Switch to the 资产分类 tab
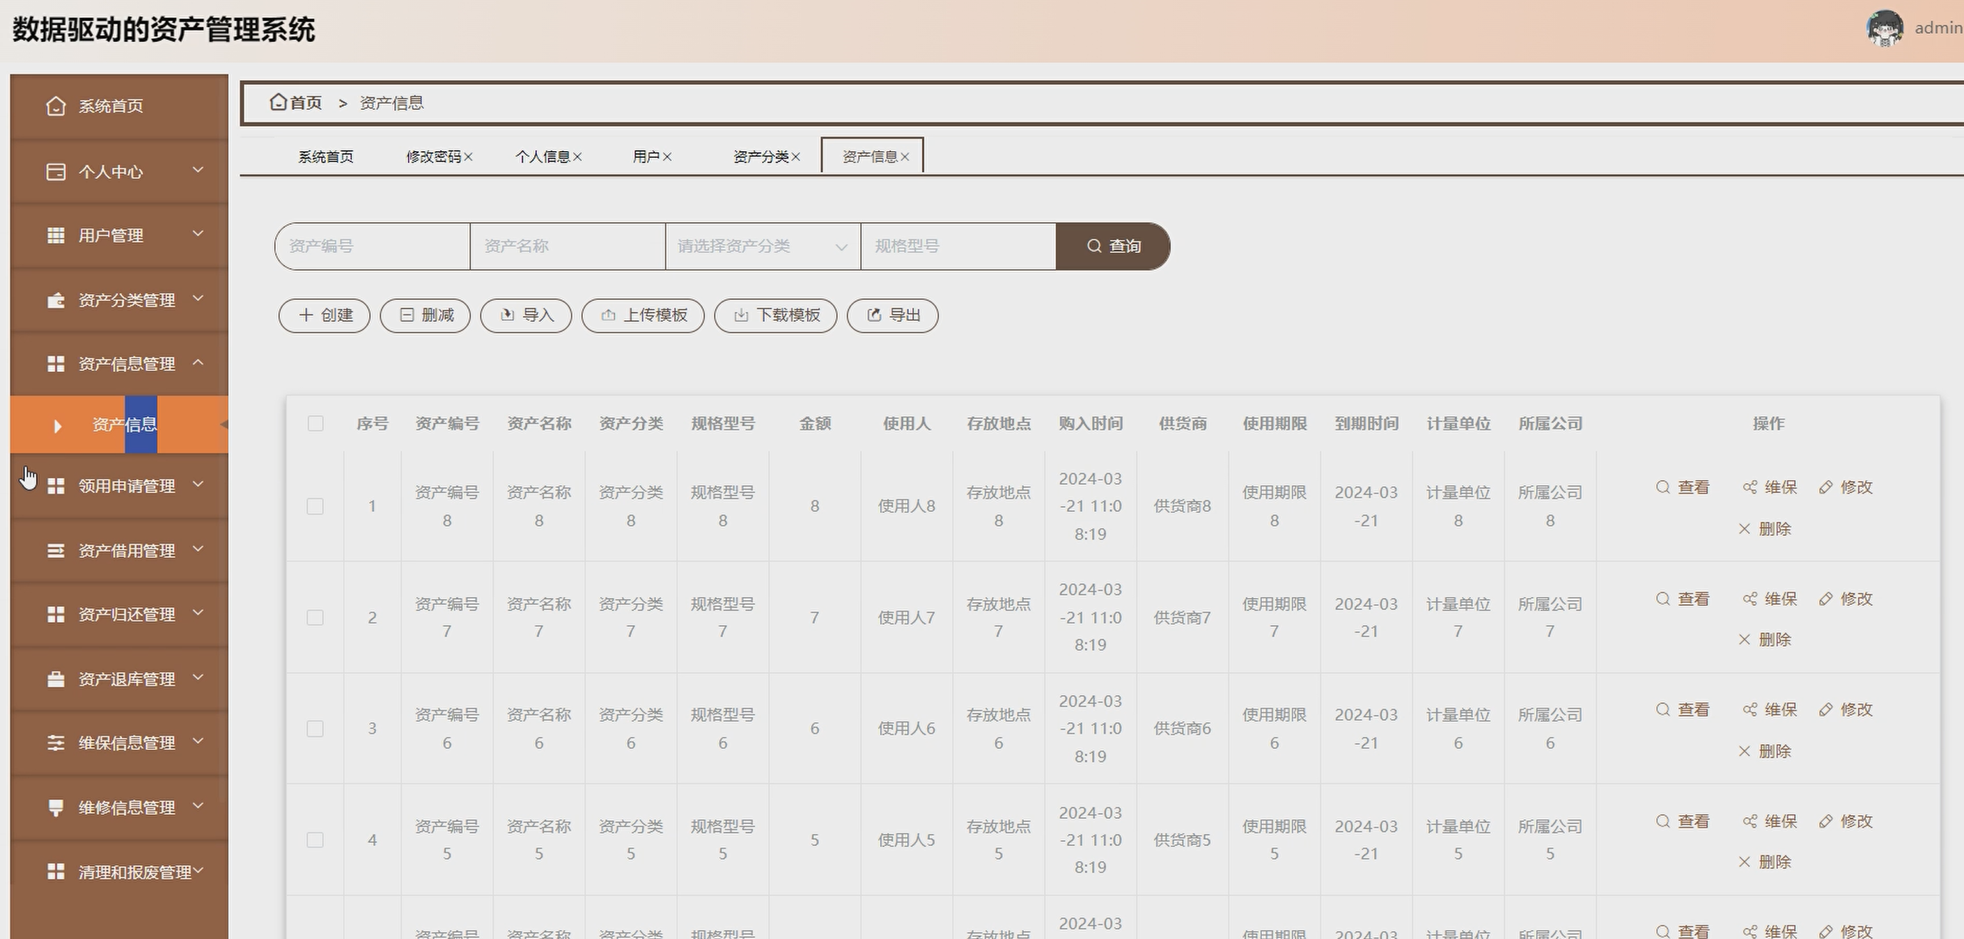1964x939 pixels. (760, 157)
